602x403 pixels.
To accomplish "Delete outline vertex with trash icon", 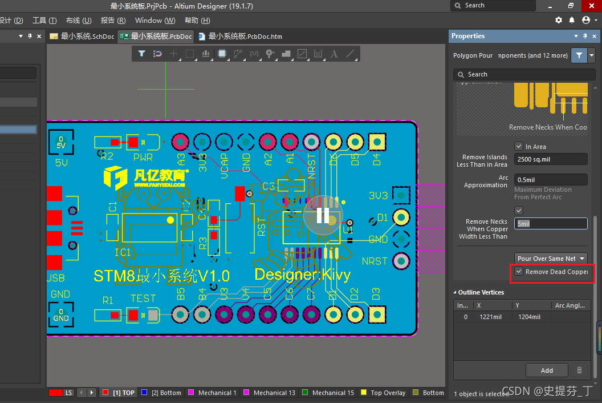I will pos(579,370).
